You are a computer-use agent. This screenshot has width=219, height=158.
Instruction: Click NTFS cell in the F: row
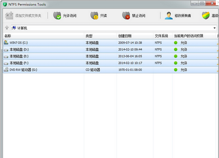pos(158,63)
